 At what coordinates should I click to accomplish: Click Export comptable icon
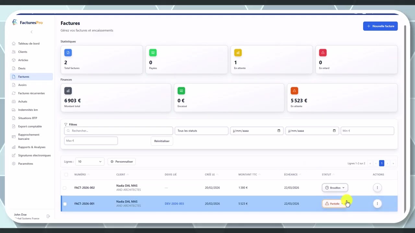tap(14, 126)
